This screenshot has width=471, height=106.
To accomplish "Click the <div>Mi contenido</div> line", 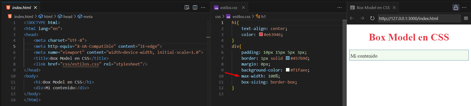I will pyautogui.click(x=61, y=88).
